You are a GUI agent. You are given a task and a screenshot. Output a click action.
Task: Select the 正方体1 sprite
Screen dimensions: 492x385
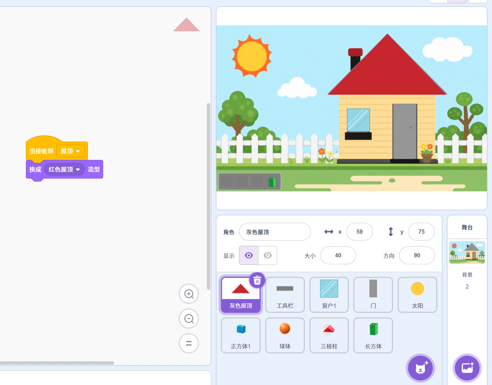pos(241,335)
